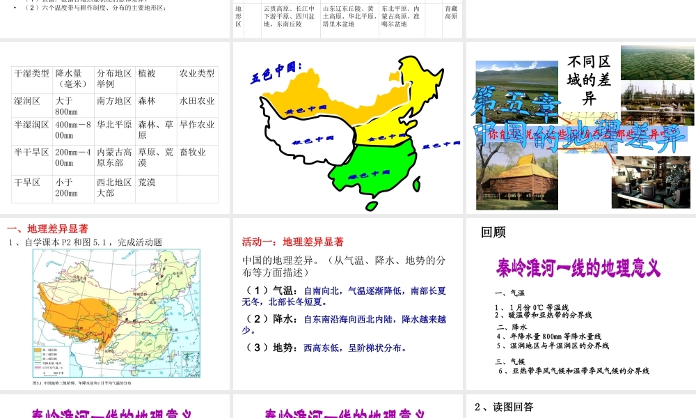Select the 华北平原 cell
The width and height of the screenshot is (696, 418).
(115, 131)
